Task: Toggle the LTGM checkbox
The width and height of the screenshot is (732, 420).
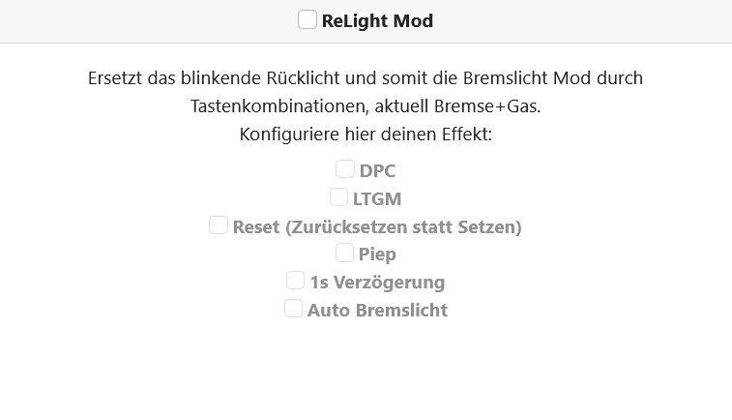Action: [338, 197]
